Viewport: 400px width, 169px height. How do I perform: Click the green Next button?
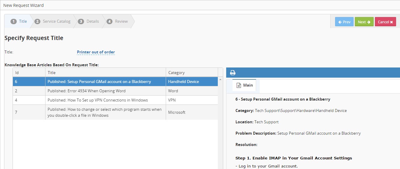(x=364, y=22)
